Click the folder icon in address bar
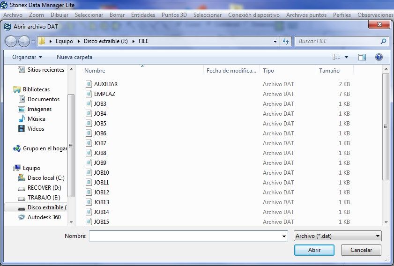 (x=42, y=41)
